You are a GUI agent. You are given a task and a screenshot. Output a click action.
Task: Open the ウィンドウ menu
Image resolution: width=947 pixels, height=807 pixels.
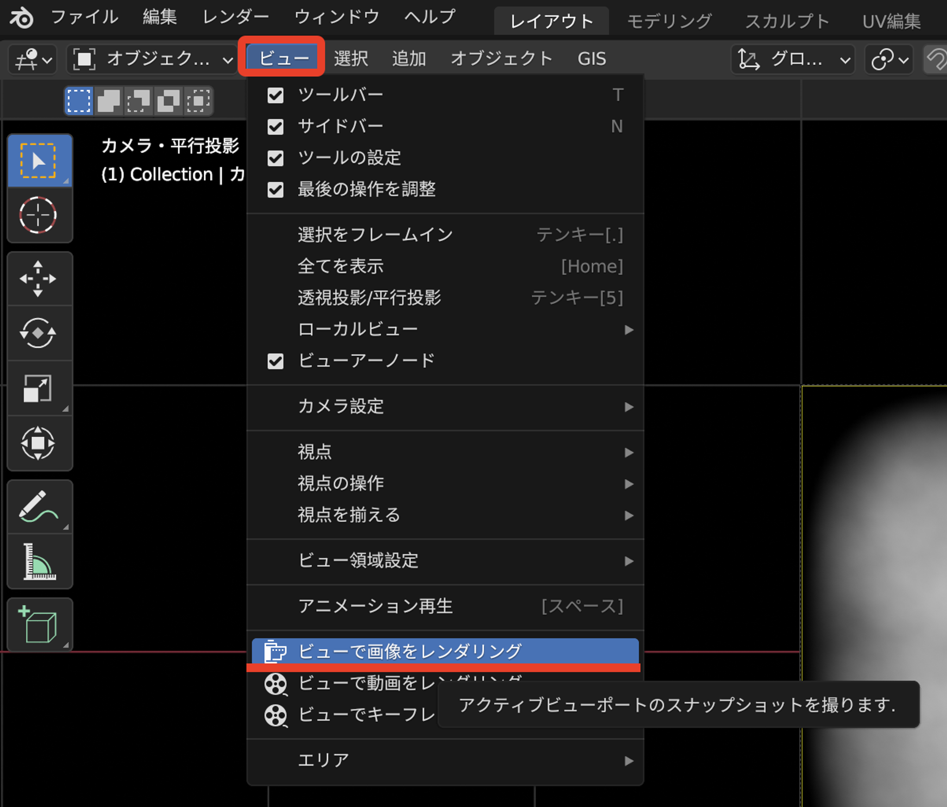click(x=337, y=18)
